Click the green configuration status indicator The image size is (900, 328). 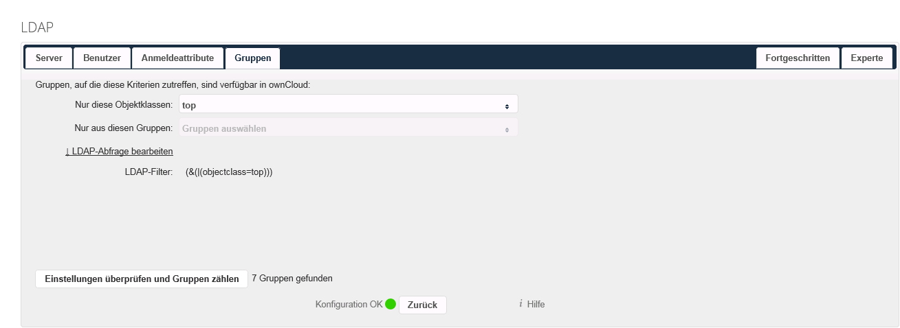pos(391,304)
